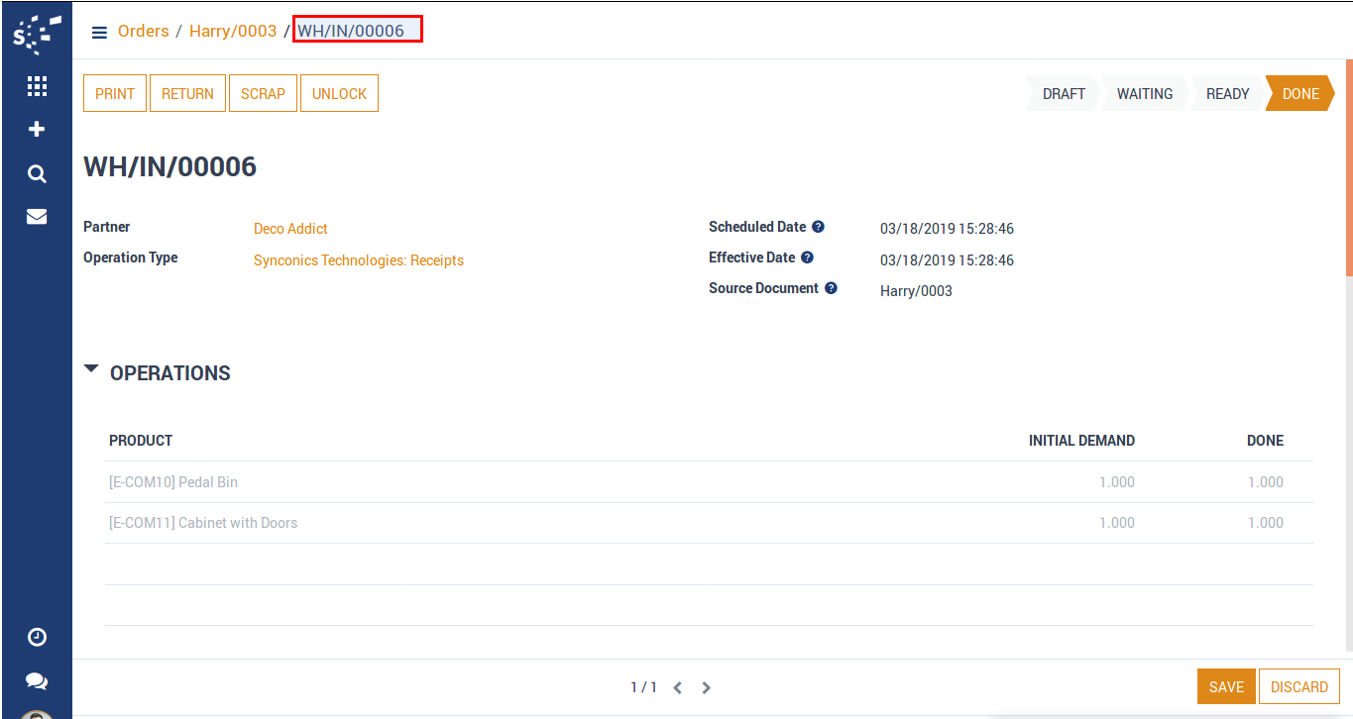Open the apps grid menu icon
Image resolution: width=1353 pixels, height=719 pixels.
coord(37,86)
